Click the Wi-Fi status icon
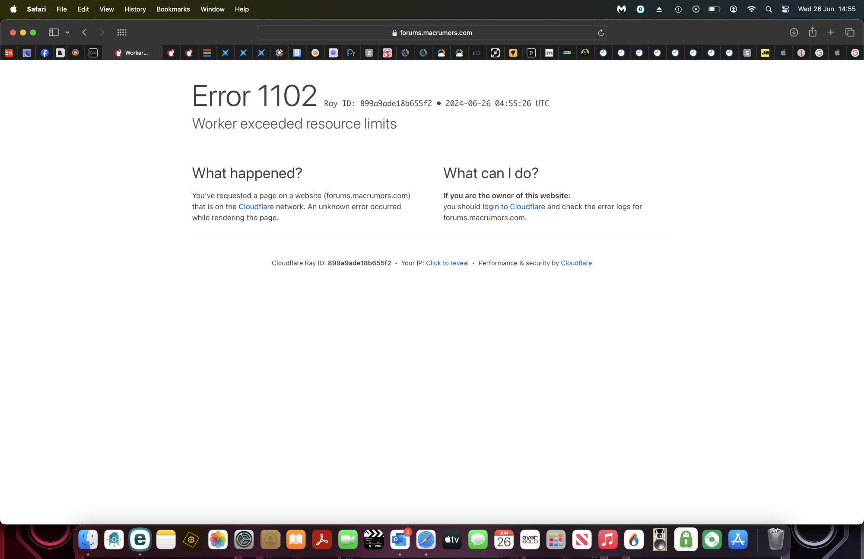 coord(751,9)
